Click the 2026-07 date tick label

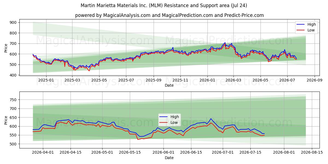pos(287,80)
